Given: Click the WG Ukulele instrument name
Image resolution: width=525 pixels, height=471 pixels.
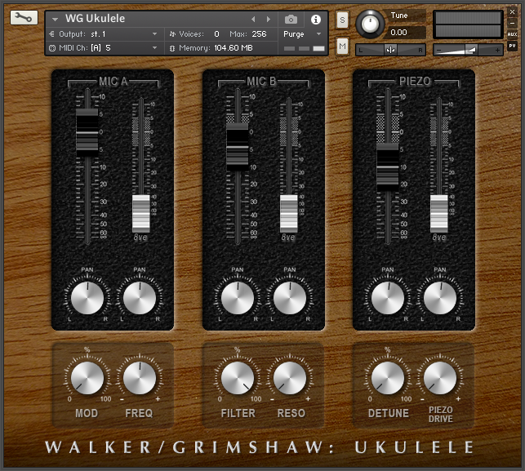Looking at the screenshot, I should 95,19.
